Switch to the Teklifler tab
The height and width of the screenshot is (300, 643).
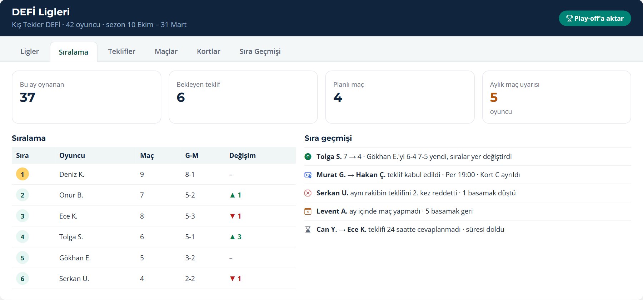click(x=122, y=51)
